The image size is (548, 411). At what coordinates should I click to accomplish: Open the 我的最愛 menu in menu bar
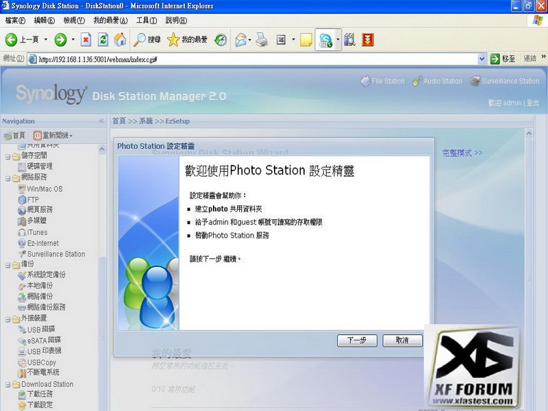point(110,21)
